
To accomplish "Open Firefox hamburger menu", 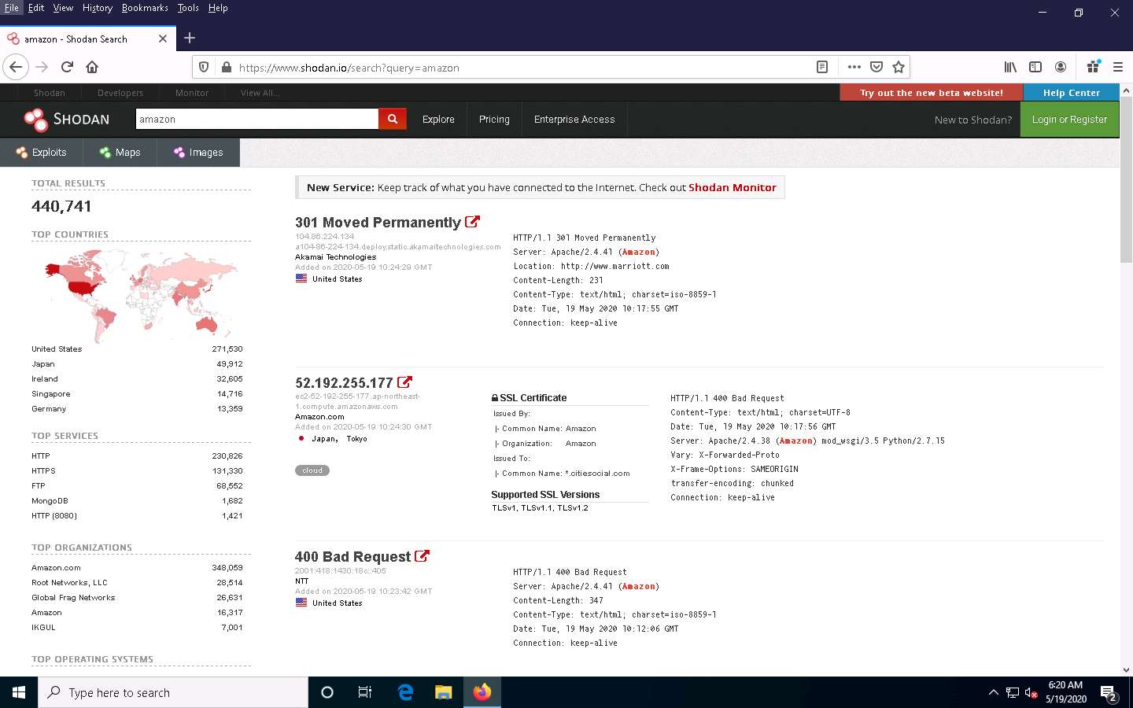I will (1117, 67).
